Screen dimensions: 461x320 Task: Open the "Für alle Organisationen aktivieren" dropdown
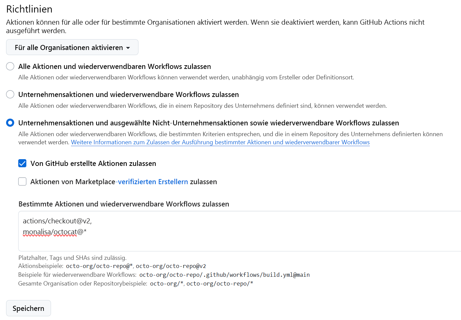(72, 47)
